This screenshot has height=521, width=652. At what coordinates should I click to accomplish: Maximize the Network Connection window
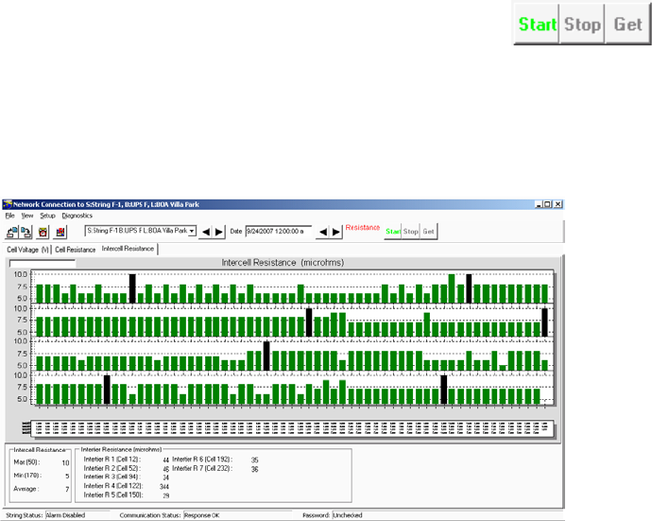(x=548, y=204)
